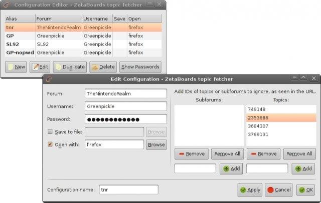Click Add next to the subforum ID field
Viewport: 321px width, 203px height.
[x=231, y=168]
